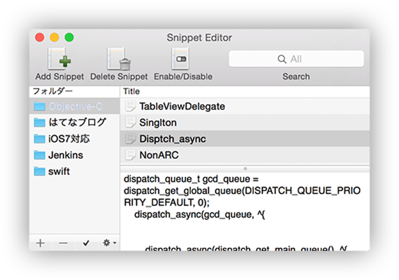
Task: Open the gear action dropdown menu
Action: 109,243
